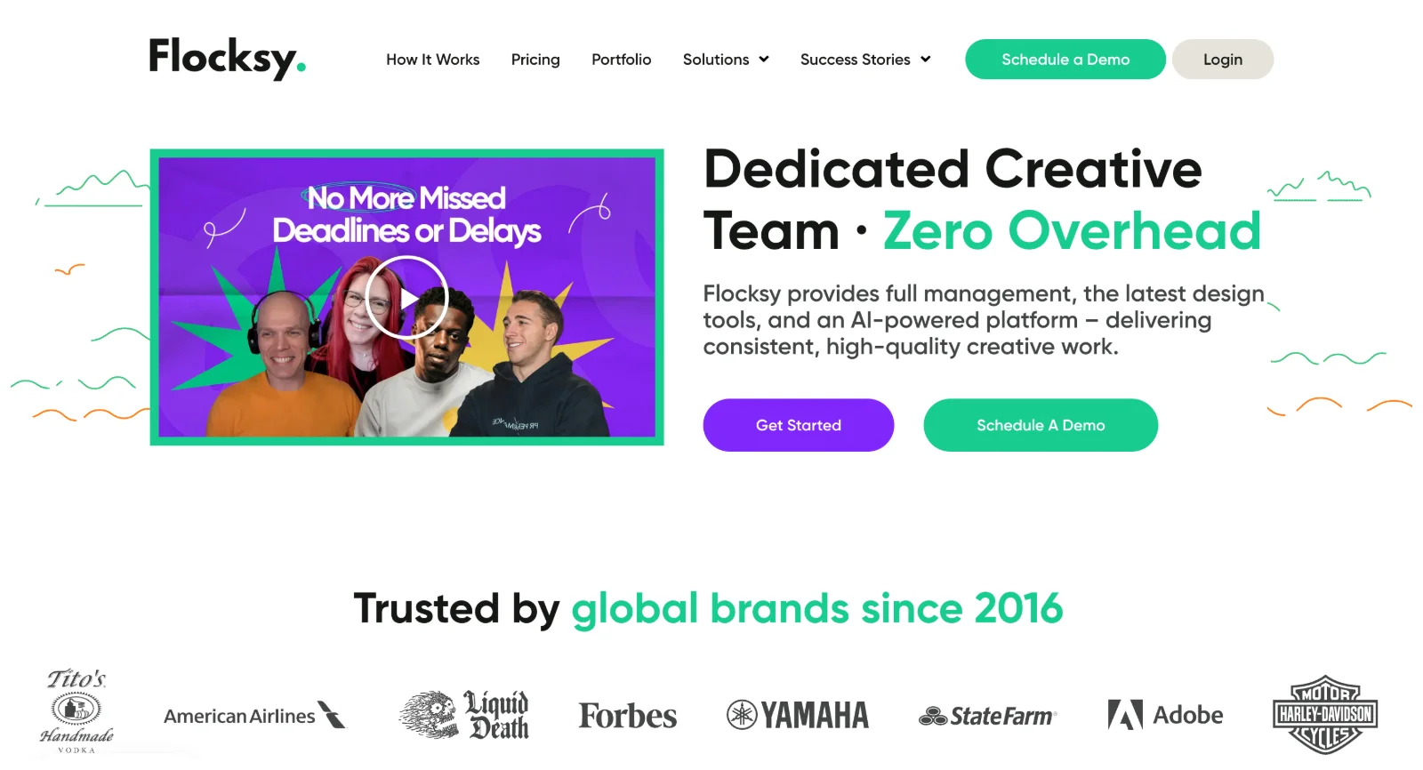Go to How It Works page
The width and height of the screenshot is (1423, 770).
pos(432,60)
